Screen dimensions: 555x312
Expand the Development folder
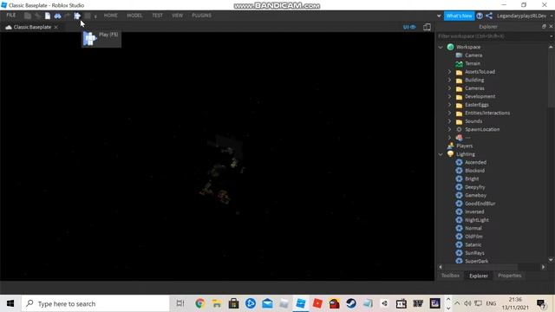tap(449, 96)
